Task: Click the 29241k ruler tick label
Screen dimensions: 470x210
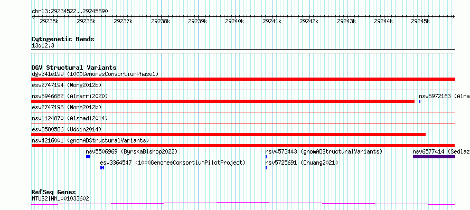Action: pyautogui.click(x=272, y=21)
